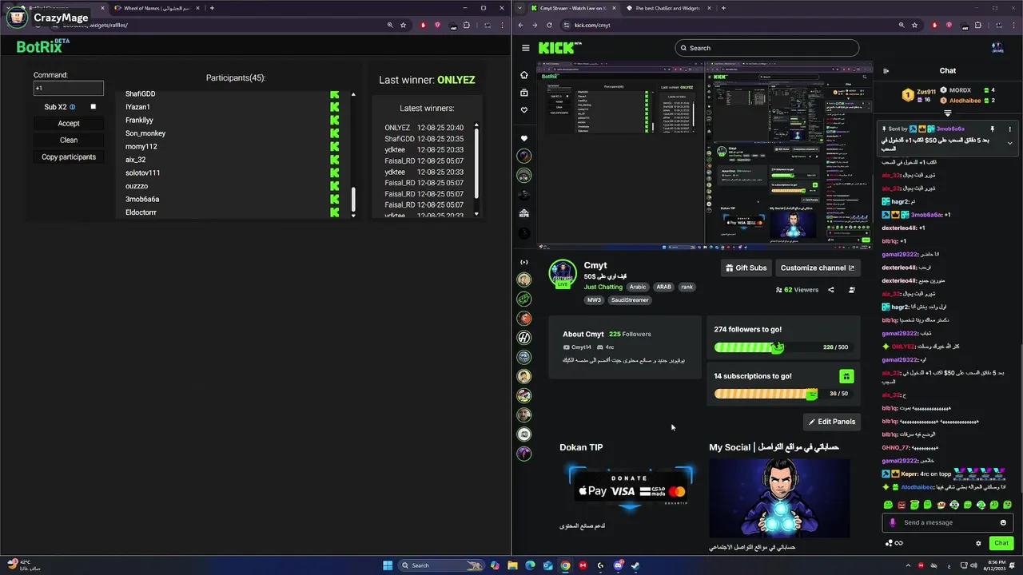Select participant momy112
Screen dimensions: 1023x575
[x=141, y=147]
